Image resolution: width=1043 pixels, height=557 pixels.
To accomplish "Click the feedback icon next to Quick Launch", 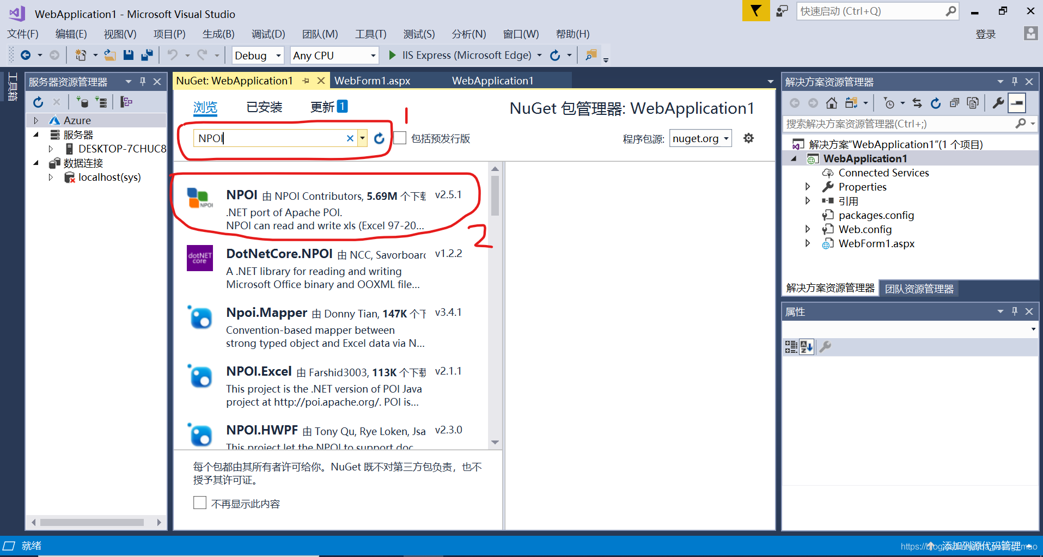I will point(783,11).
